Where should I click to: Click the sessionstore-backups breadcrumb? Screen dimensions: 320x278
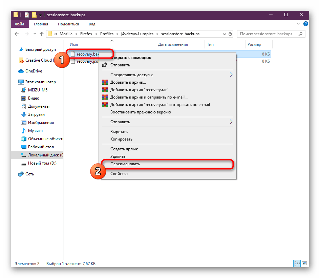180,34
